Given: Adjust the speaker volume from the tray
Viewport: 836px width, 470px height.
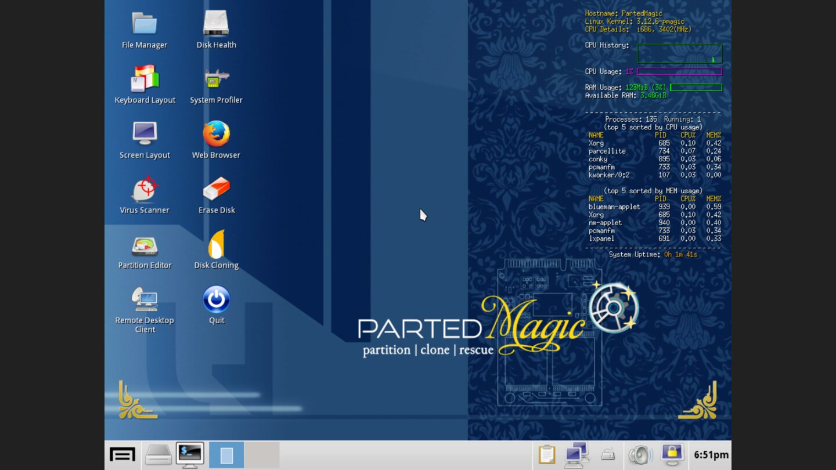Looking at the screenshot, I should coord(640,454).
